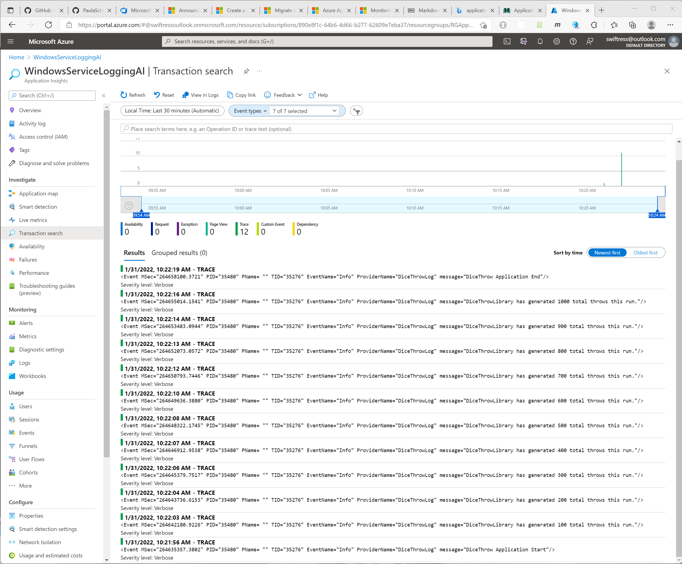Click the Availability icon
This screenshot has width=682, height=564.
(x=12, y=246)
